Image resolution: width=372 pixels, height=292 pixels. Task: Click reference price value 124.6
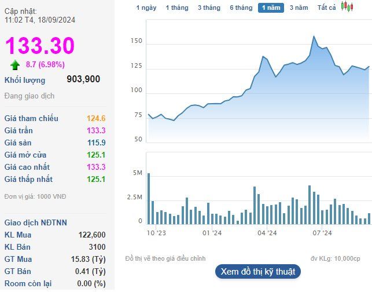point(96,118)
